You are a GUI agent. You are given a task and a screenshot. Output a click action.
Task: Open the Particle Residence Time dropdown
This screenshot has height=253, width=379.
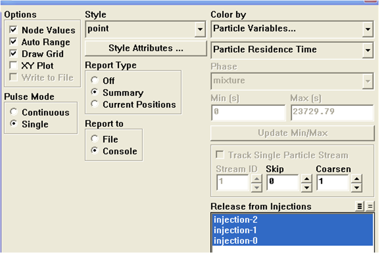[367, 50]
